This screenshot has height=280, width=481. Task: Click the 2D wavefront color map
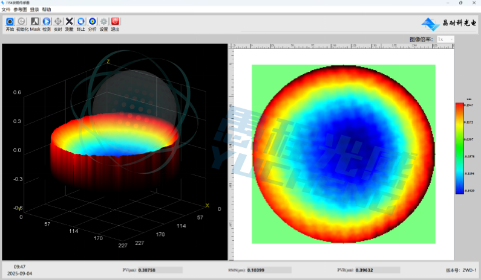[344, 154]
